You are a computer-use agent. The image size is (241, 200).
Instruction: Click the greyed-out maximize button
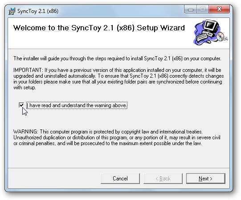(x=202, y=9)
